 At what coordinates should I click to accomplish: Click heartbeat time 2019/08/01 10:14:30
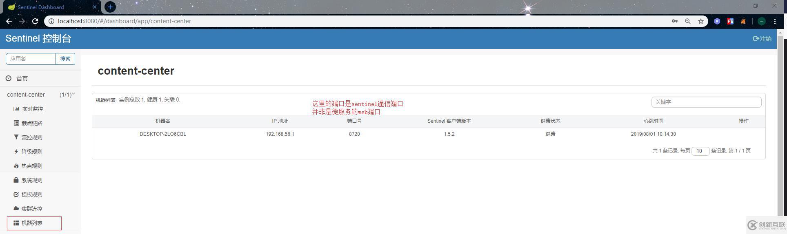(x=654, y=134)
